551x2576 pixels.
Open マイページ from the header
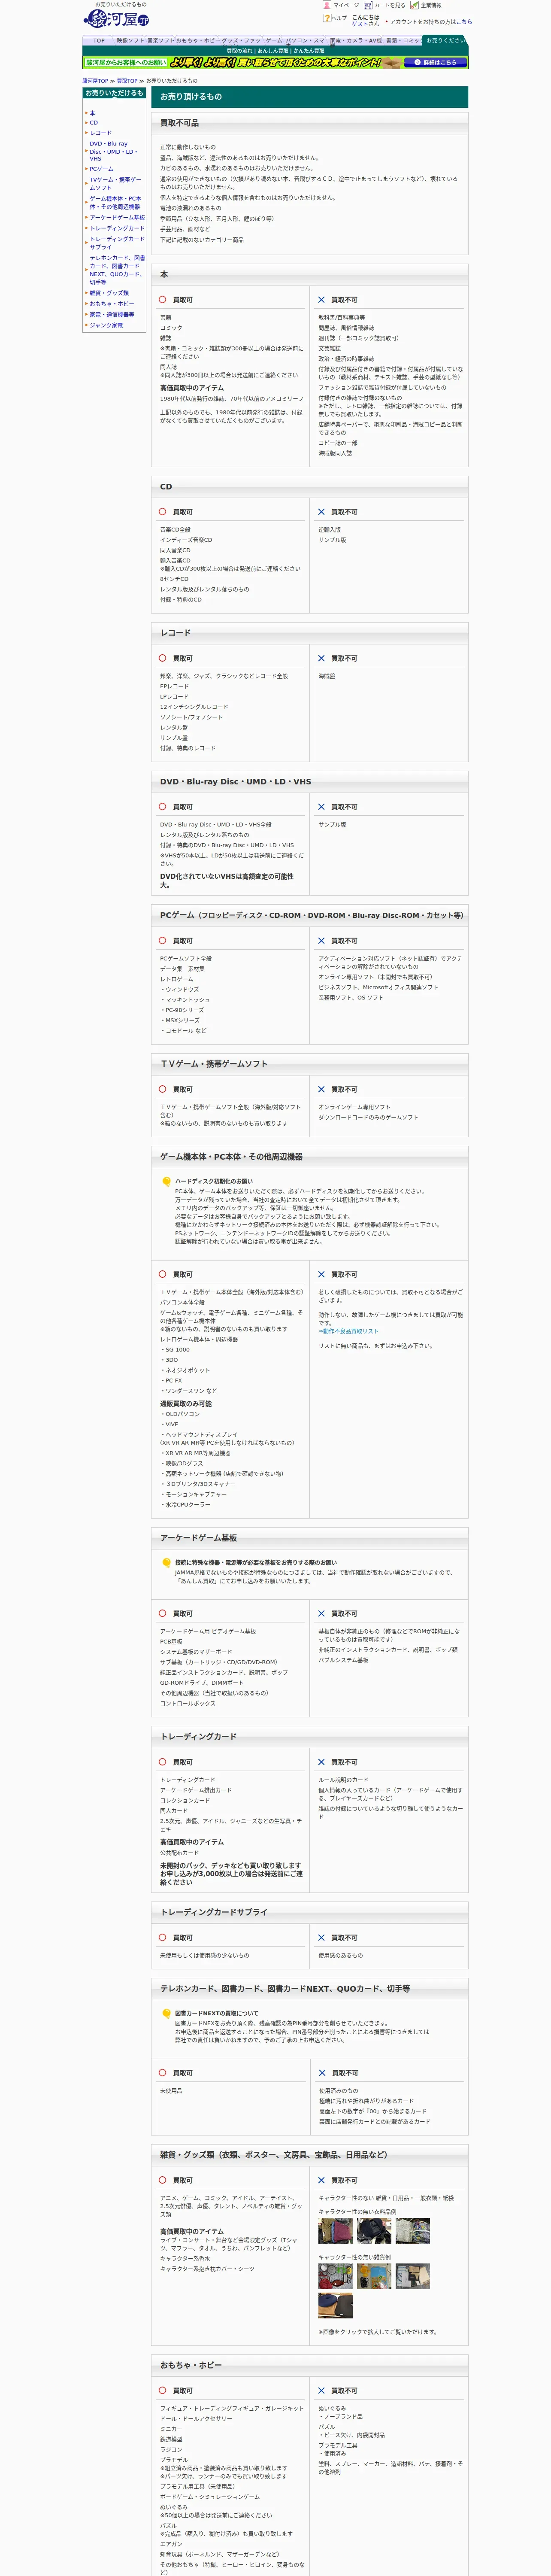[x=341, y=5]
